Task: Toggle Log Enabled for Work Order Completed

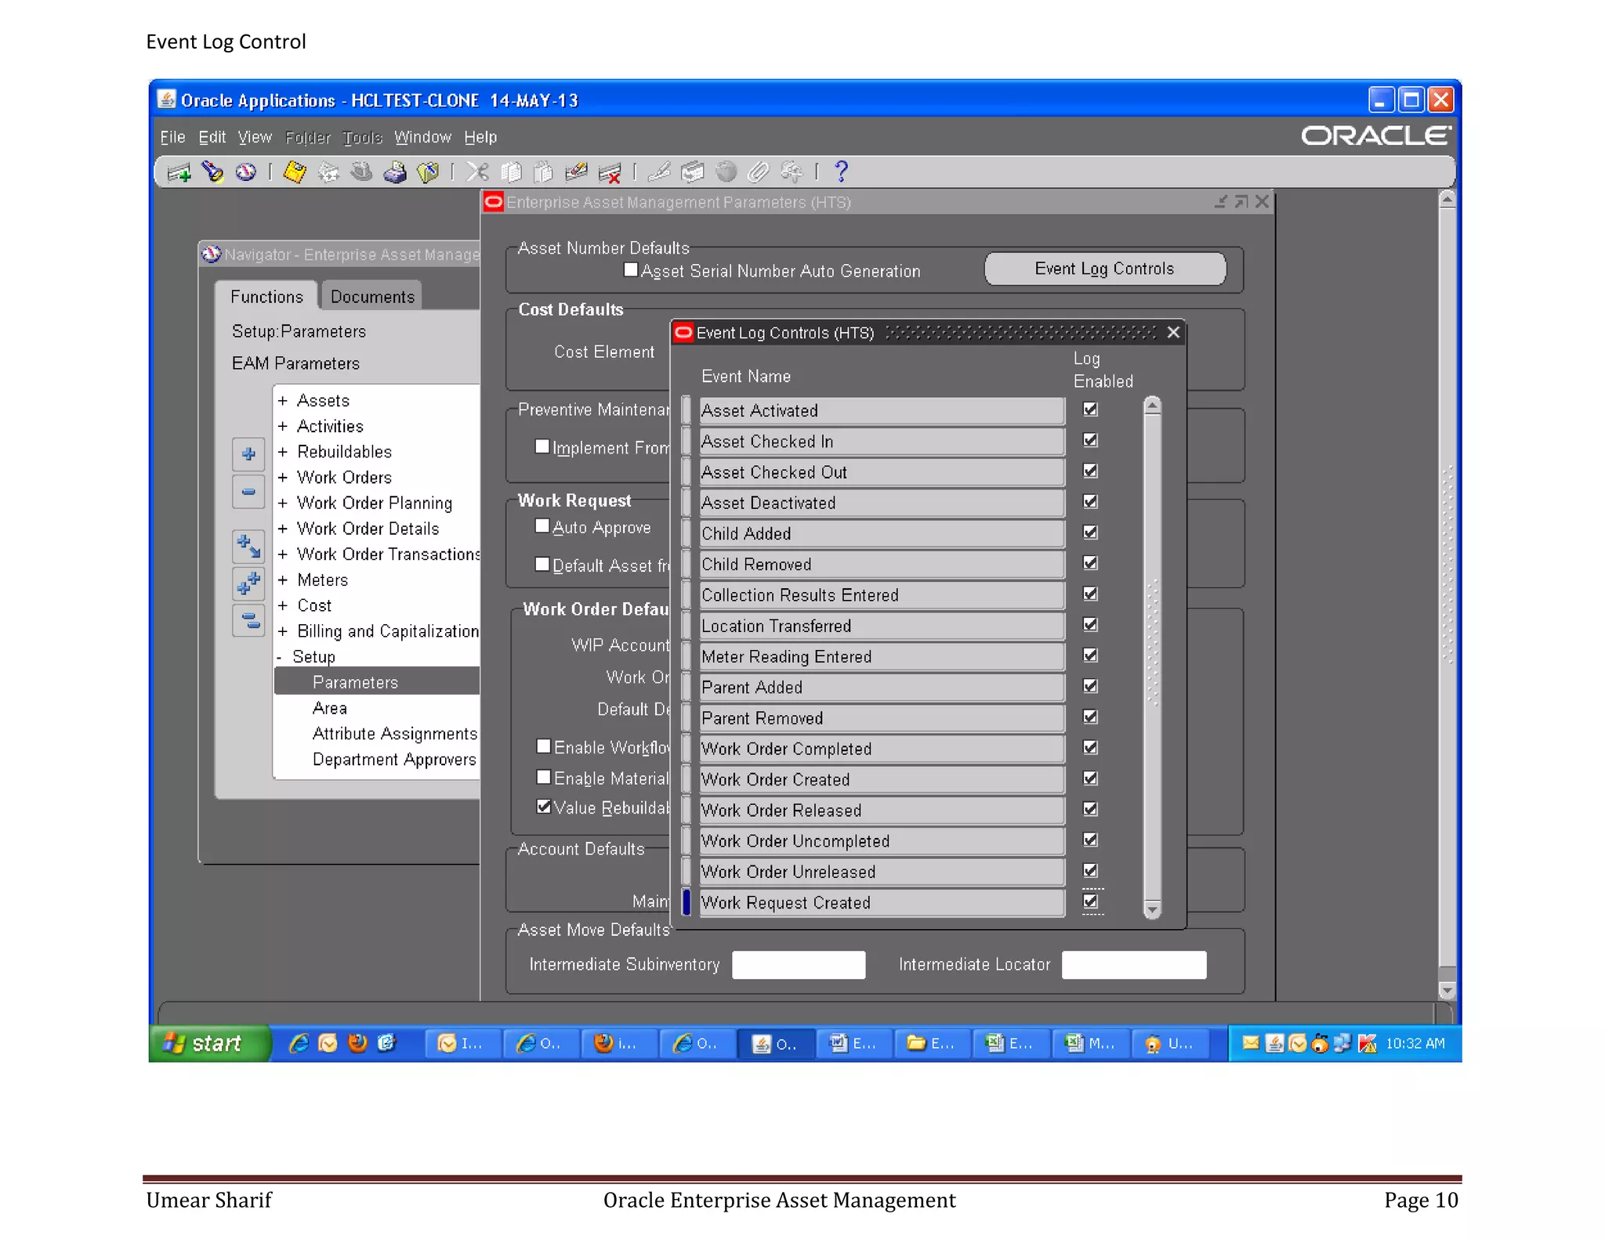Action: click(x=1090, y=747)
